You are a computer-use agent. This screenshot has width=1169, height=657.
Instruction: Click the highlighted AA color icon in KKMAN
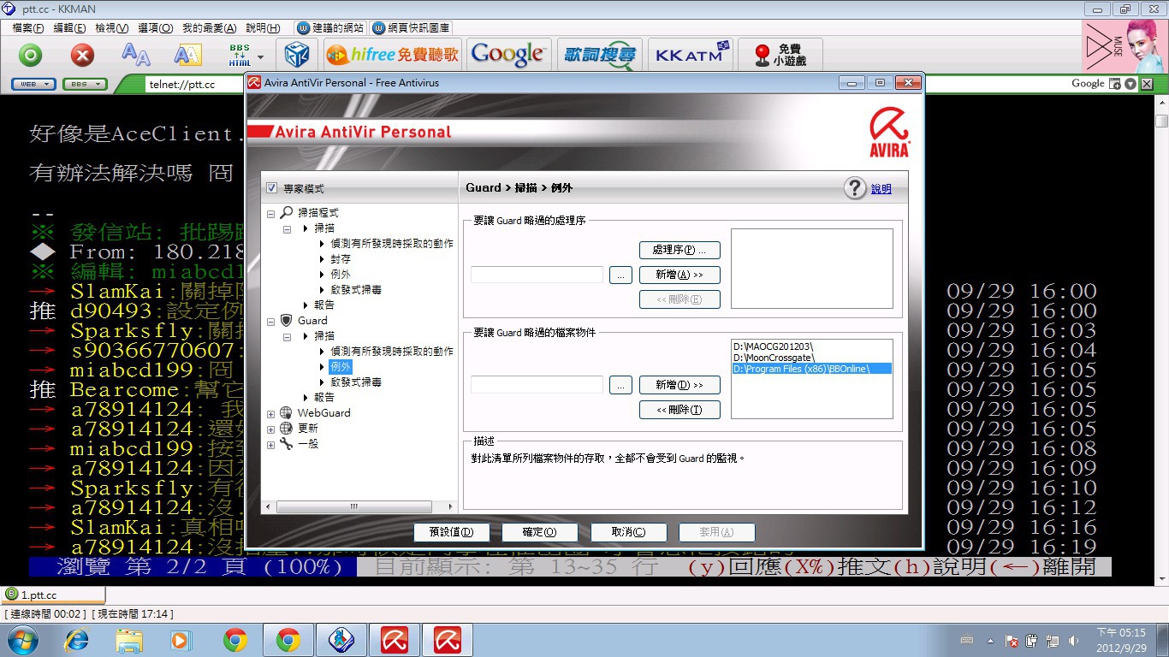187,55
